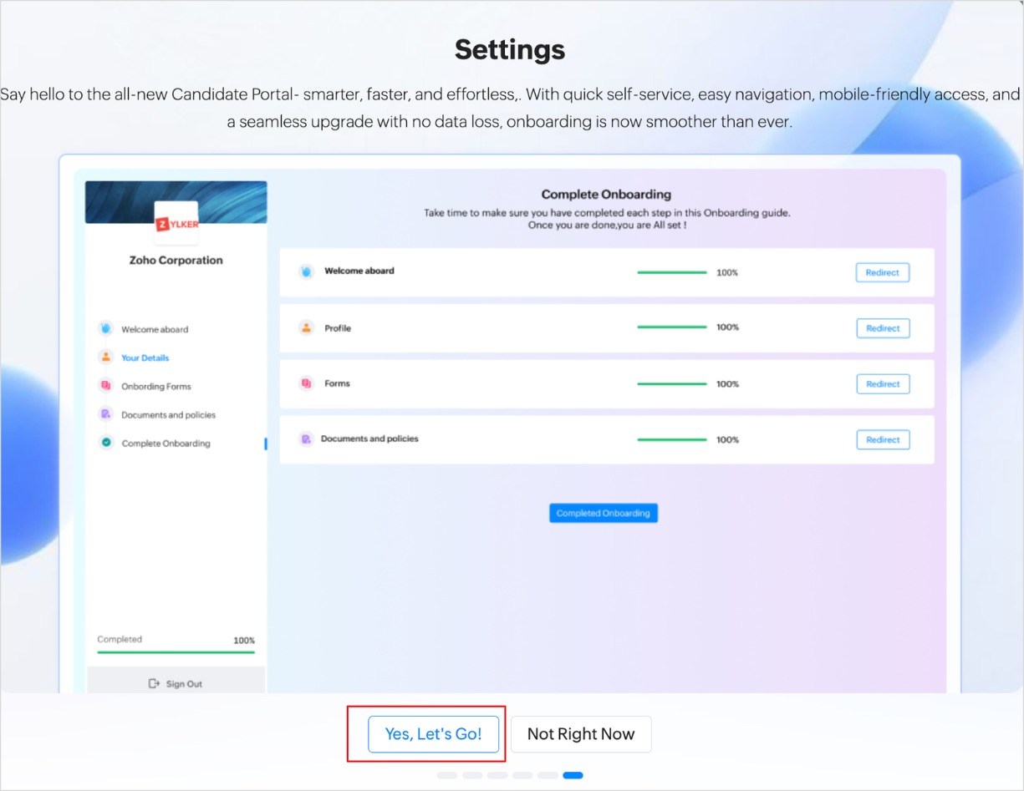The image size is (1024, 791).
Task: Click Redirect in the Welcome aboard row
Action: [883, 272]
